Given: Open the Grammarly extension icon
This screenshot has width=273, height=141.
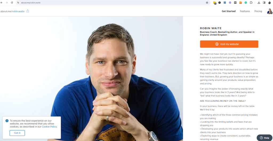Looking at the screenshot, I should [246, 3].
